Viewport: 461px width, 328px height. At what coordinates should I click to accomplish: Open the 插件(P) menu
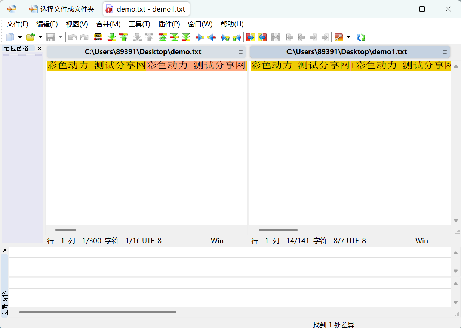(169, 24)
